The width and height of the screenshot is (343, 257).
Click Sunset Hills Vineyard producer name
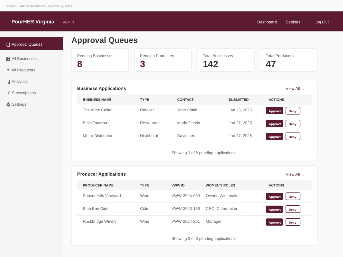click(x=102, y=196)
